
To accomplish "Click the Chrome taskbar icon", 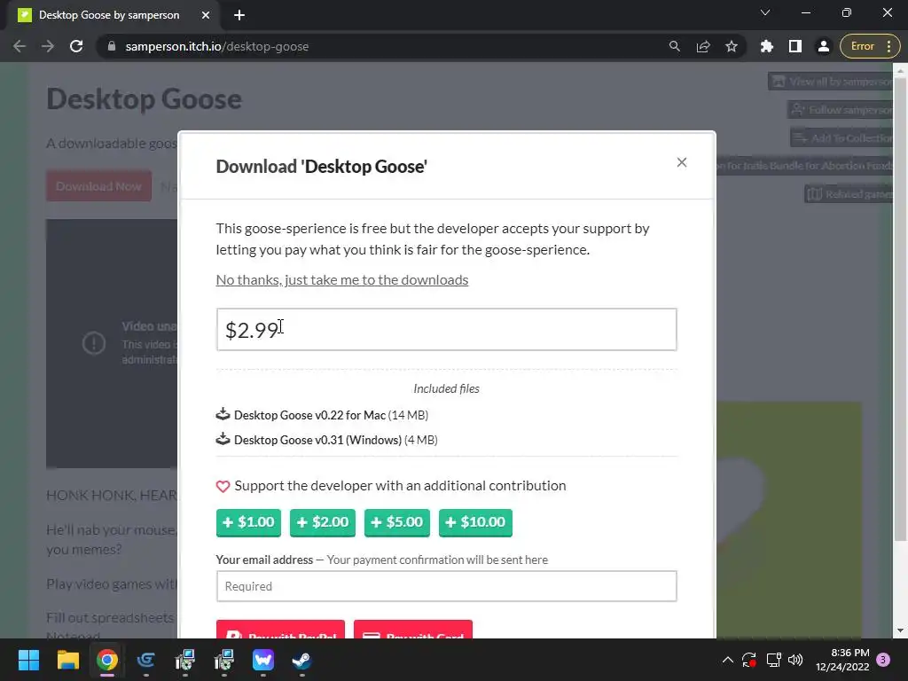I will [x=107, y=660].
